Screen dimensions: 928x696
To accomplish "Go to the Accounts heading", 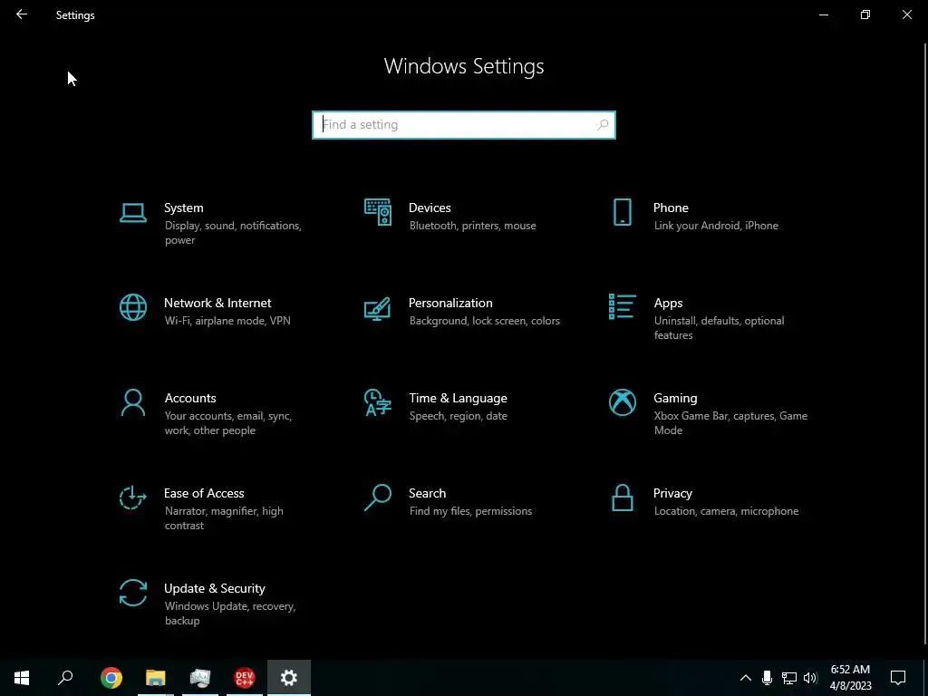I will (190, 399).
